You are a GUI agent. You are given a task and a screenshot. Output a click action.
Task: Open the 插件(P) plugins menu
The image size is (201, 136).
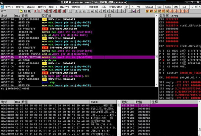pyautogui.click(x=42, y=7)
